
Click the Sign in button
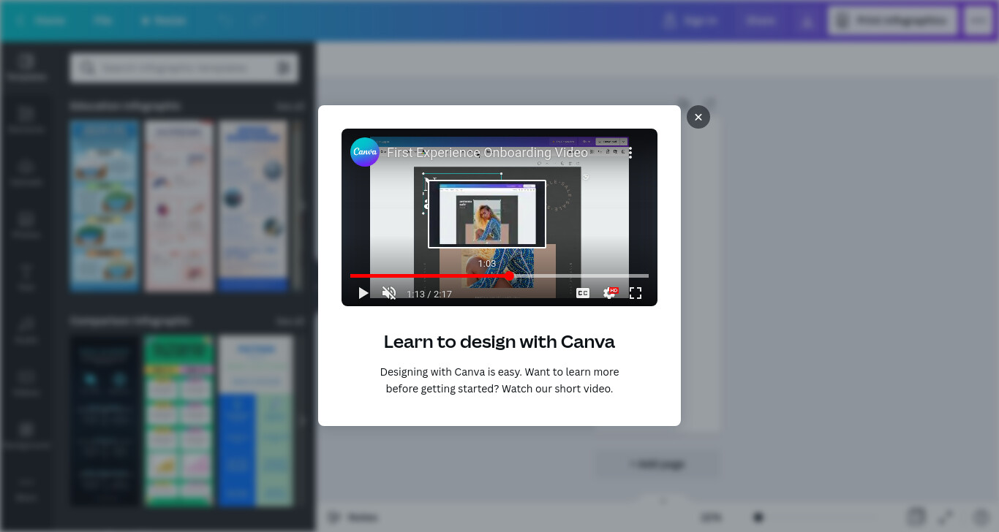[x=690, y=20]
